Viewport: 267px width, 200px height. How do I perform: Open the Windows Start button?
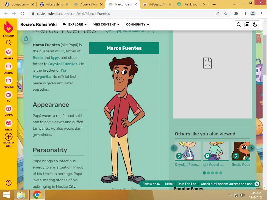coord(6,195)
